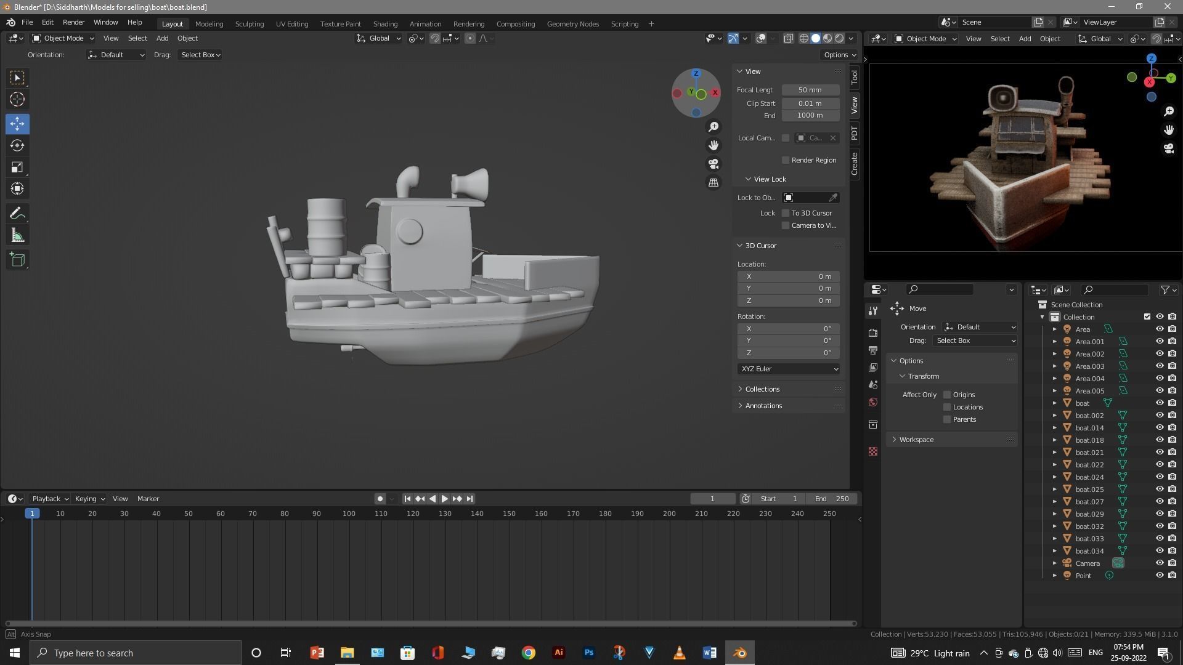Switch to material preview shading
This screenshot has height=665, width=1183.
827,38
